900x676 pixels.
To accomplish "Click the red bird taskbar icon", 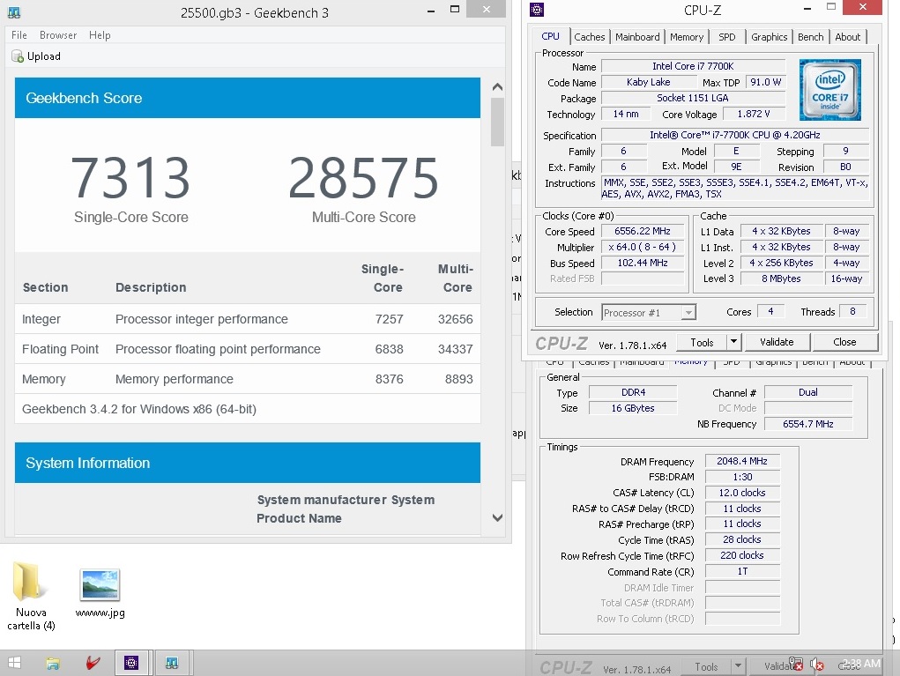I will [x=93, y=664].
